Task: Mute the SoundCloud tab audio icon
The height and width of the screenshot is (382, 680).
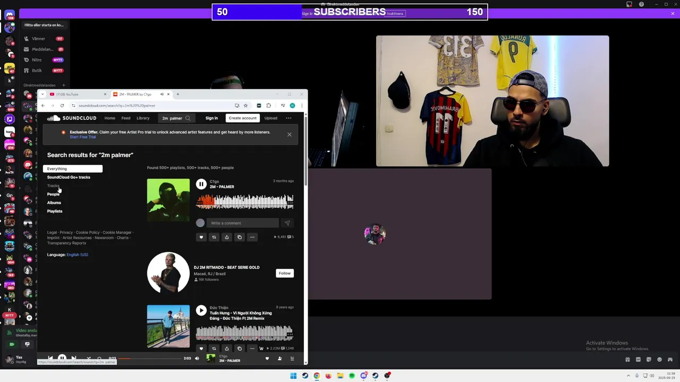Action: 161,94
